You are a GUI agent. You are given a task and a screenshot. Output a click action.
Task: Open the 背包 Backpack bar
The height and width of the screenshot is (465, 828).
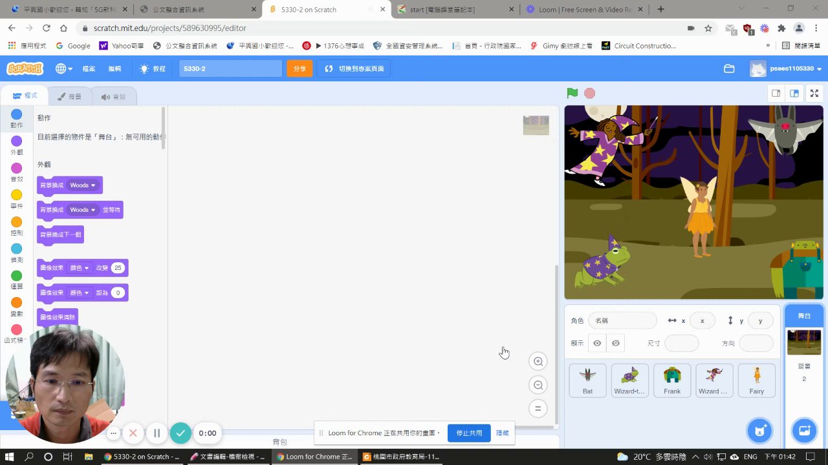click(x=279, y=442)
